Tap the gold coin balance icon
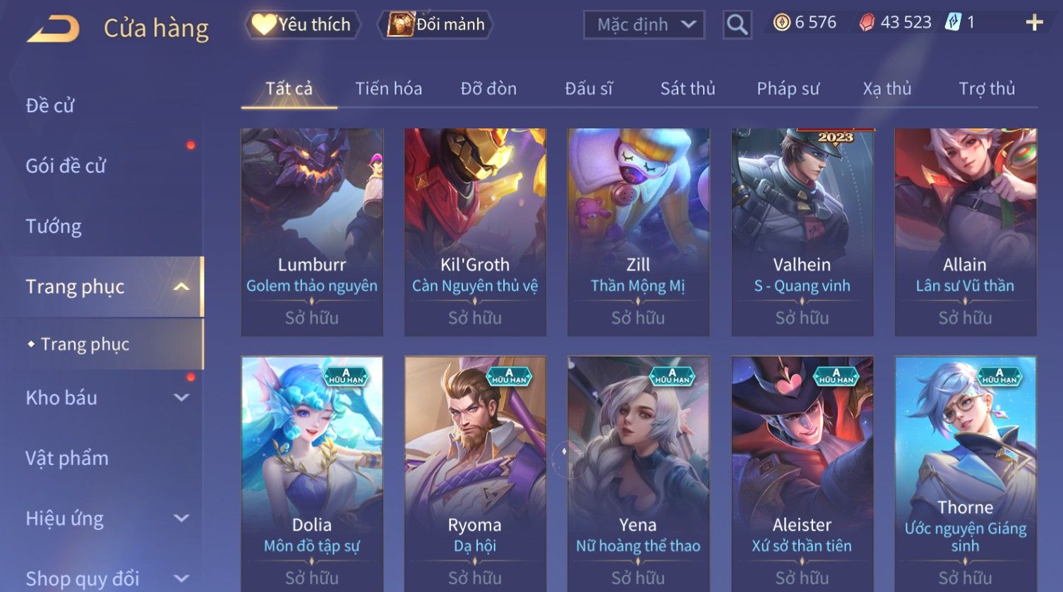The width and height of the screenshot is (1063, 592). point(781,23)
